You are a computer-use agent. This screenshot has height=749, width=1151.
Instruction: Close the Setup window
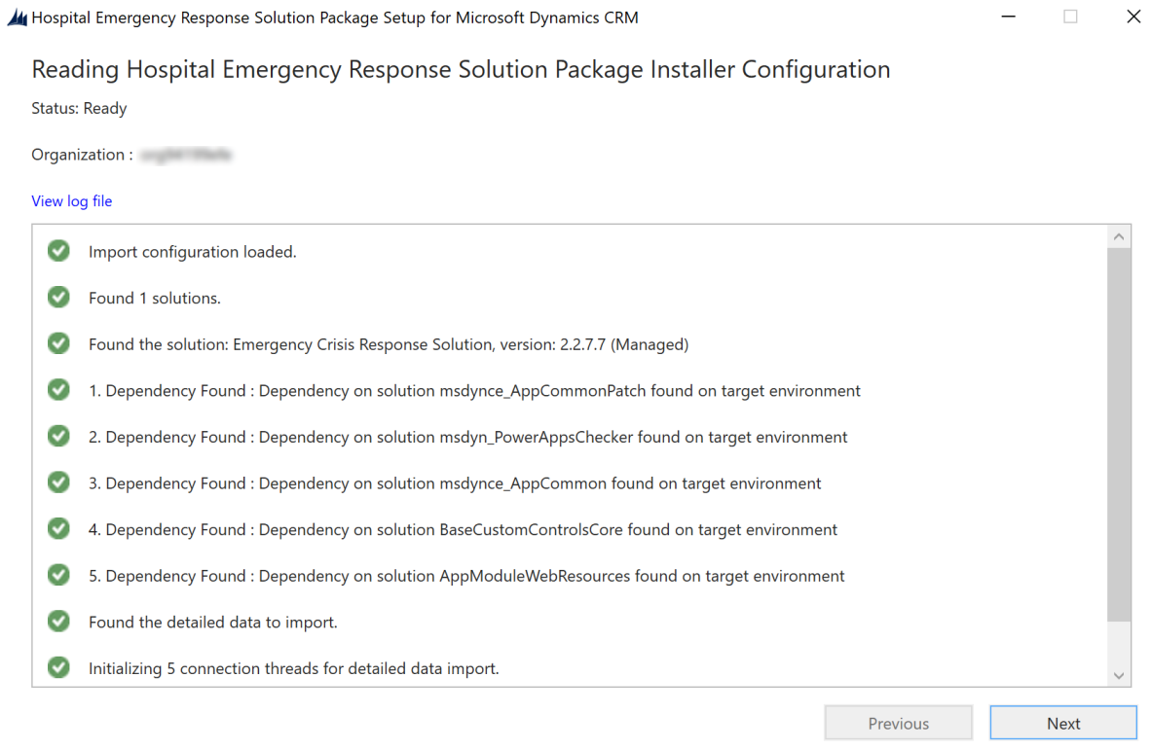(1133, 18)
